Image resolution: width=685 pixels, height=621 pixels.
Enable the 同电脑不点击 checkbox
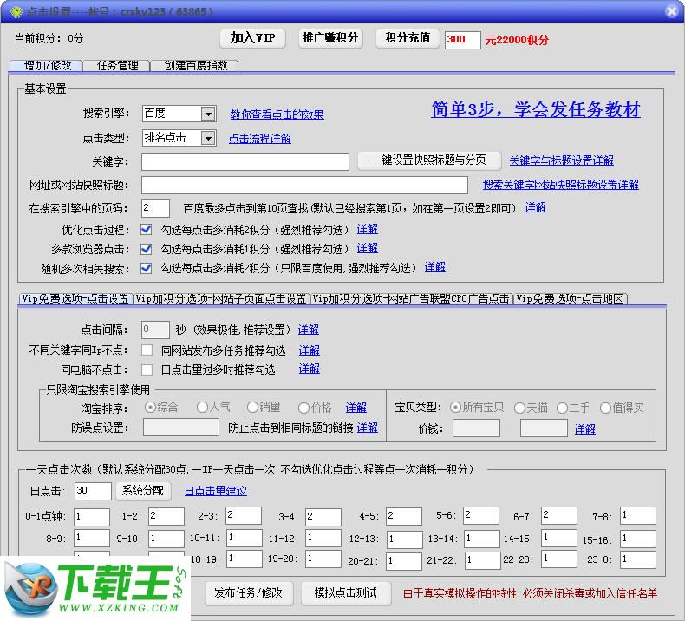[147, 369]
